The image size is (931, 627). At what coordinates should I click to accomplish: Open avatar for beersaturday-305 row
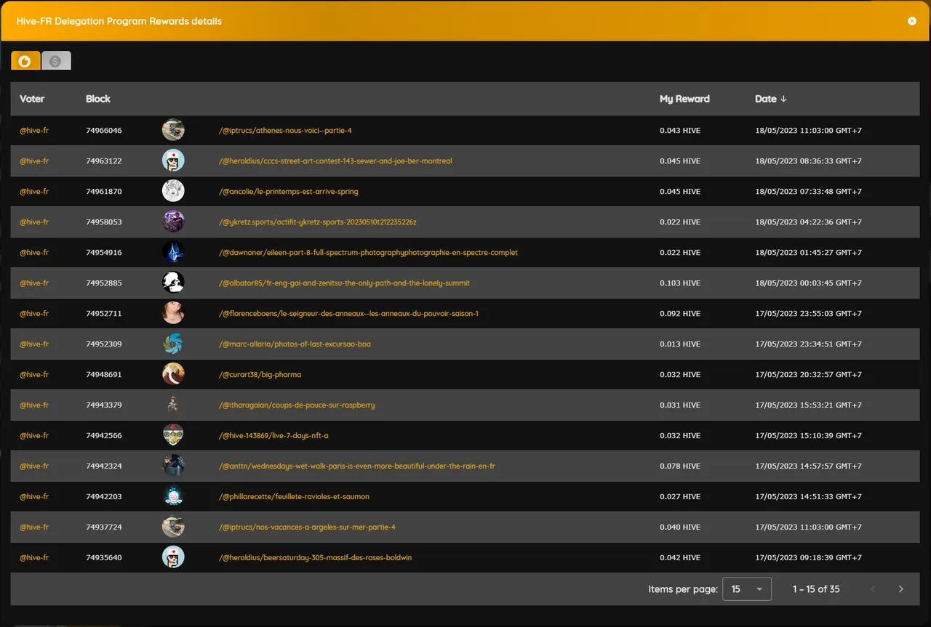point(173,557)
